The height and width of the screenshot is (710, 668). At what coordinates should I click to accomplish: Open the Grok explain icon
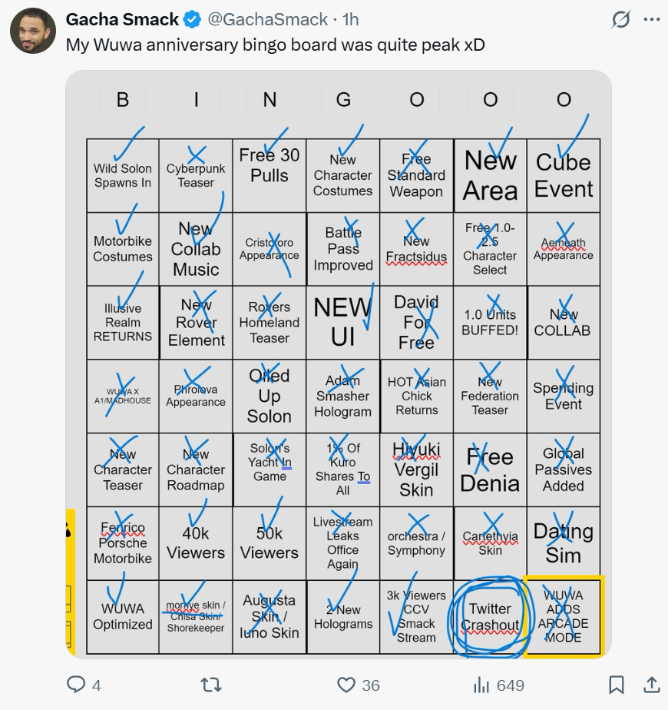click(x=620, y=19)
